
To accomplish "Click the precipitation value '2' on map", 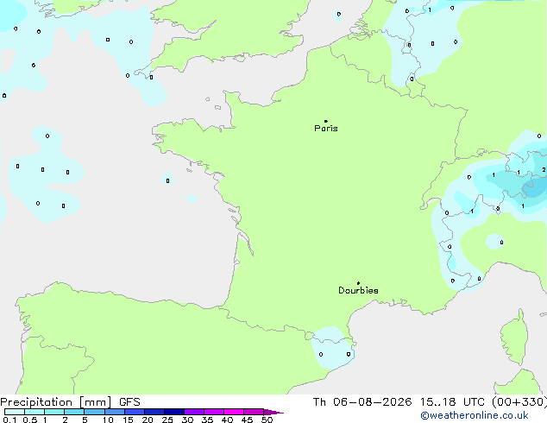I will 544,169.
